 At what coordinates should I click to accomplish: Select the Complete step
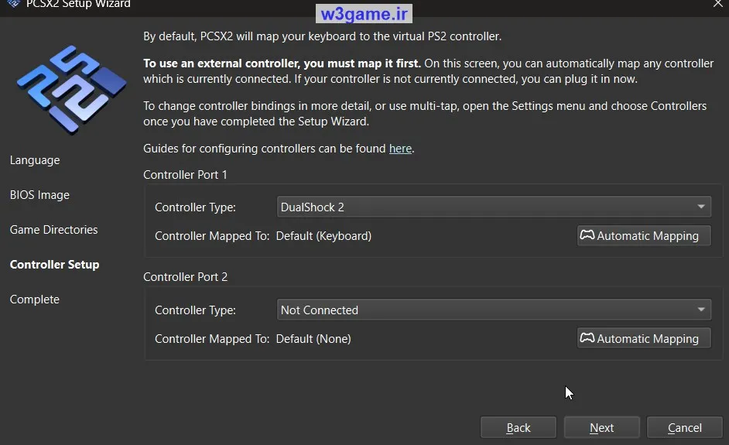pyautogui.click(x=34, y=300)
